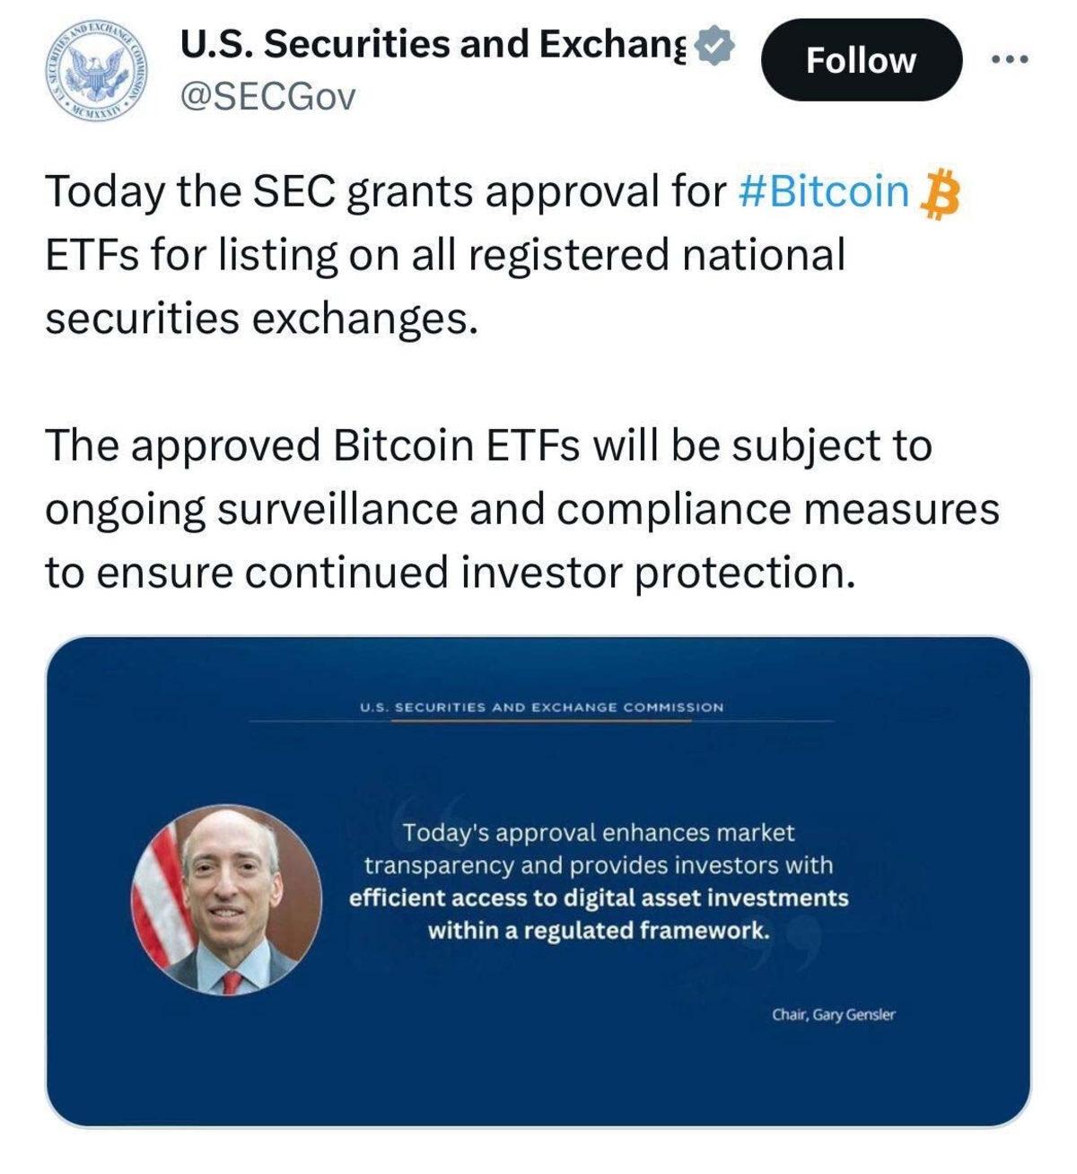Open the #Bitcoin hashtag link
Image resolution: width=1077 pixels, height=1174 pixels.
coord(823,191)
